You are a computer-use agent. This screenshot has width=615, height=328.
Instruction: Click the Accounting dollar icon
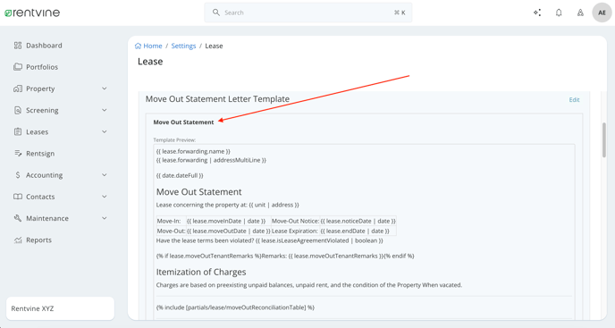tap(18, 175)
